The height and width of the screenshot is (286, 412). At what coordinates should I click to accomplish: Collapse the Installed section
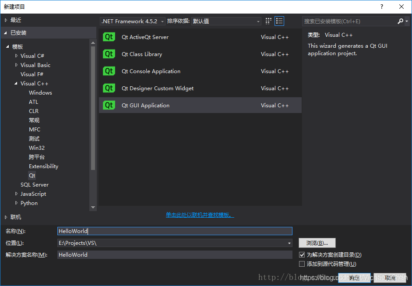[5, 33]
